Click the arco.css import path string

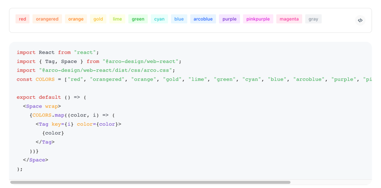[x=106, y=70]
